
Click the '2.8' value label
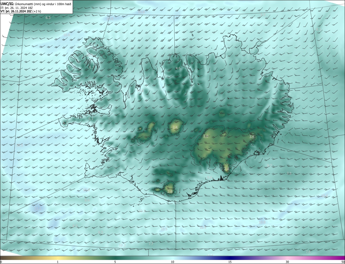(x=170, y=192)
